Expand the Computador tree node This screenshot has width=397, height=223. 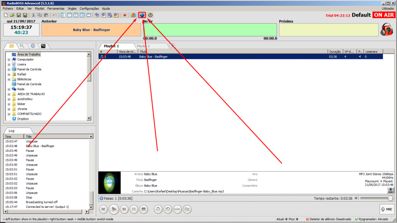[x=9, y=60]
